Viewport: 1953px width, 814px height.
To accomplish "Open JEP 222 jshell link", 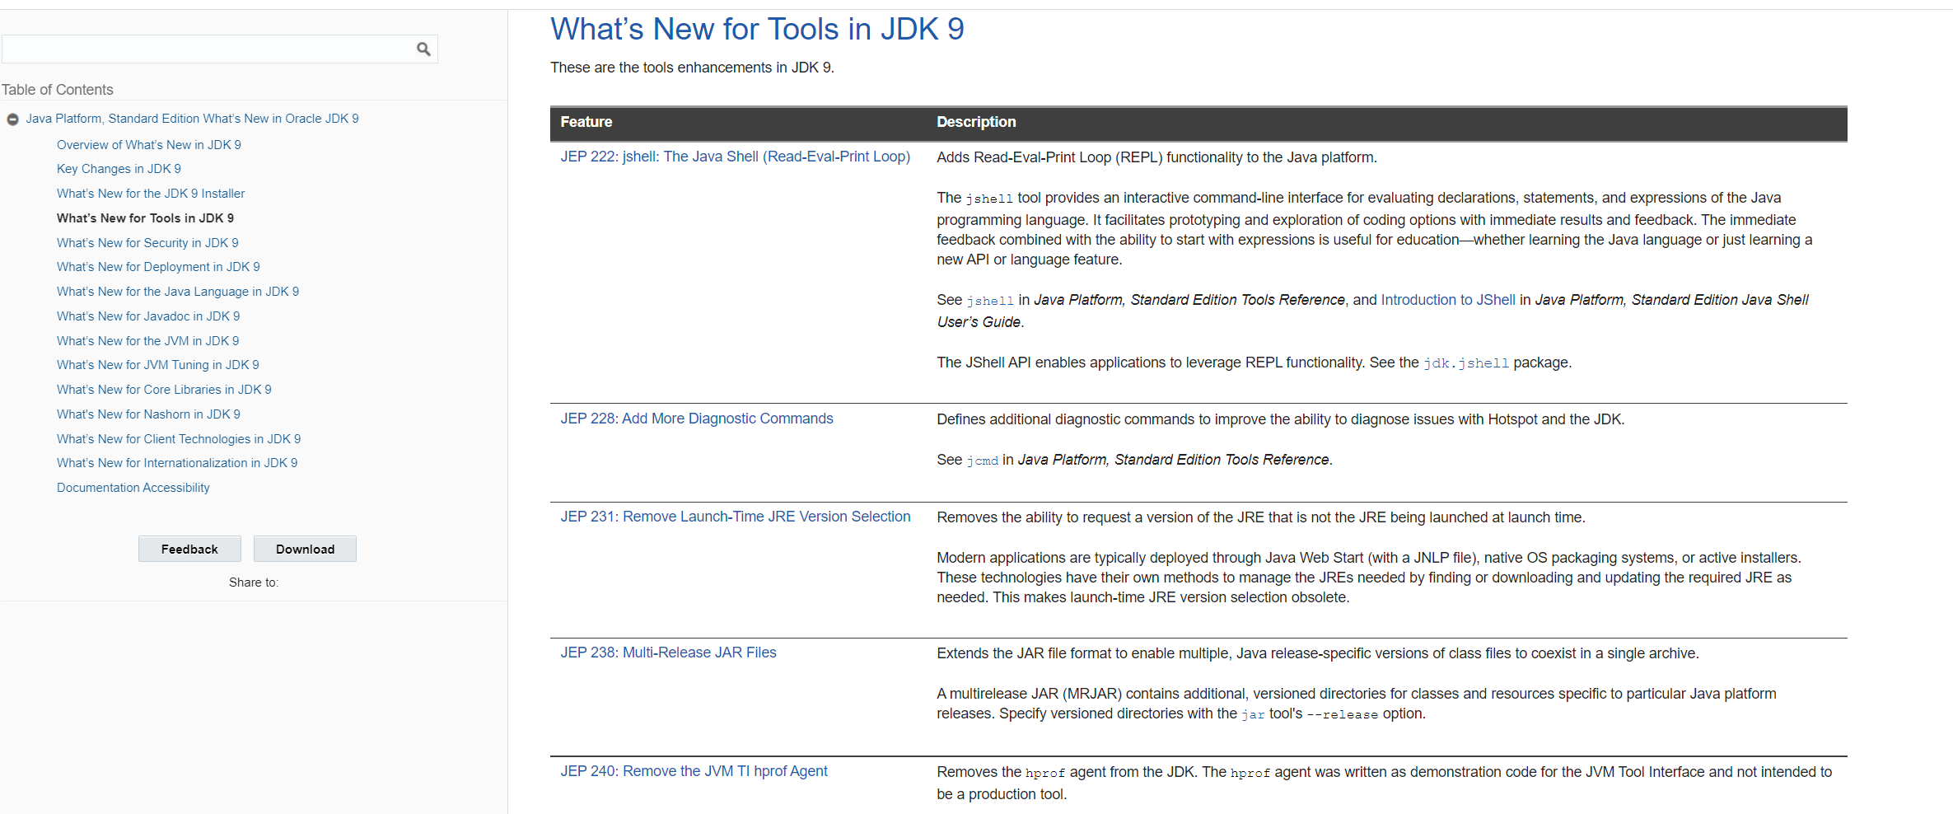I will click(736, 157).
